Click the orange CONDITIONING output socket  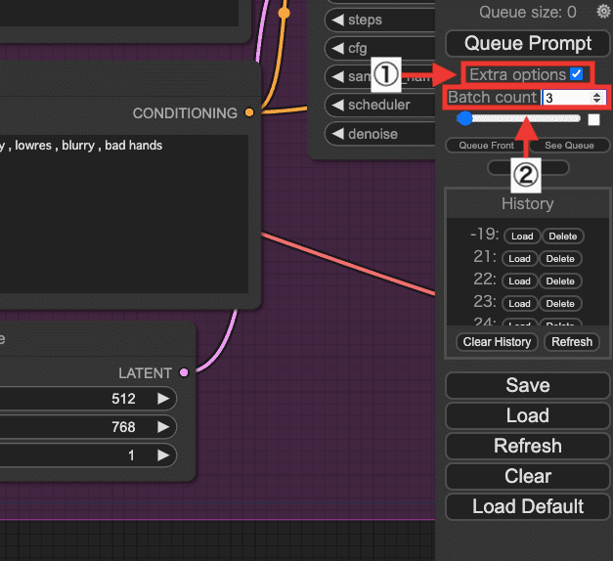click(249, 112)
